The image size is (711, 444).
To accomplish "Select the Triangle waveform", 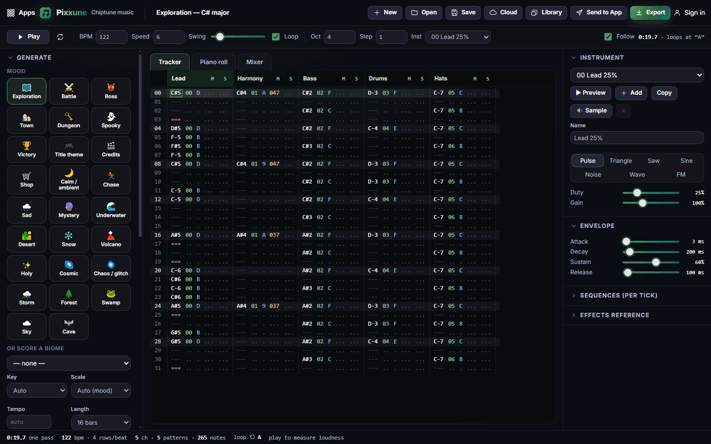I will click(621, 161).
